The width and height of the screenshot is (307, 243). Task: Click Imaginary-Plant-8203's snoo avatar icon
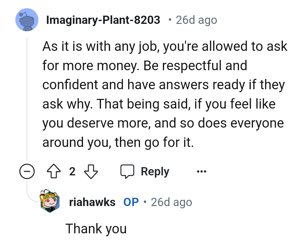tap(27, 20)
